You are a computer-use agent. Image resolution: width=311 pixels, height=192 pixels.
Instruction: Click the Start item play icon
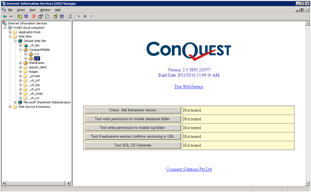click(79, 16)
